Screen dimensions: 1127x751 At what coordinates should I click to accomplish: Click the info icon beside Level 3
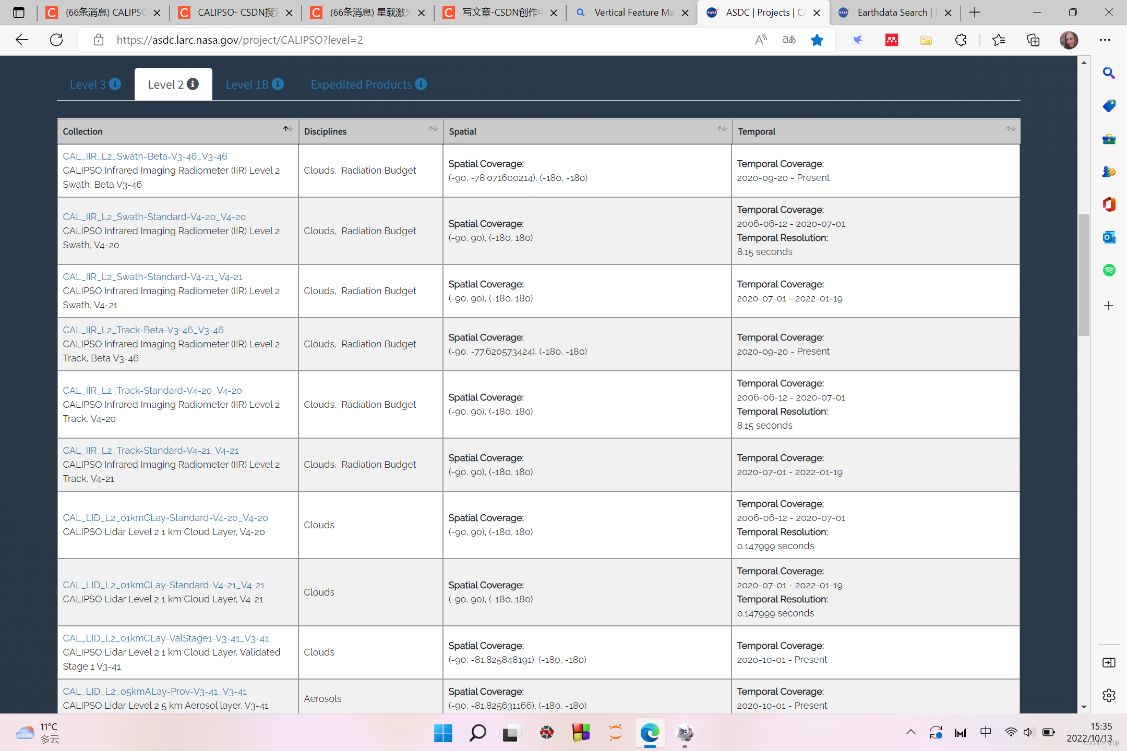(x=115, y=84)
